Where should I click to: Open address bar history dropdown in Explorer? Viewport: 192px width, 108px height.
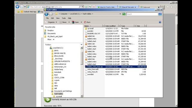[x=120, y=14]
